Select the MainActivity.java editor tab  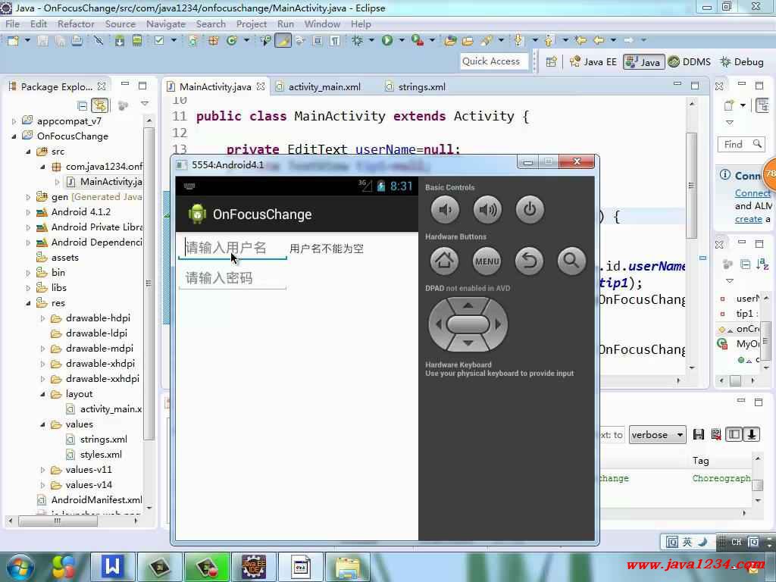click(x=214, y=87)
